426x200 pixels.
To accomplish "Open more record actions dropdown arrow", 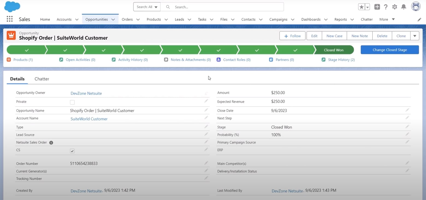I will click(x=415, y=36).
